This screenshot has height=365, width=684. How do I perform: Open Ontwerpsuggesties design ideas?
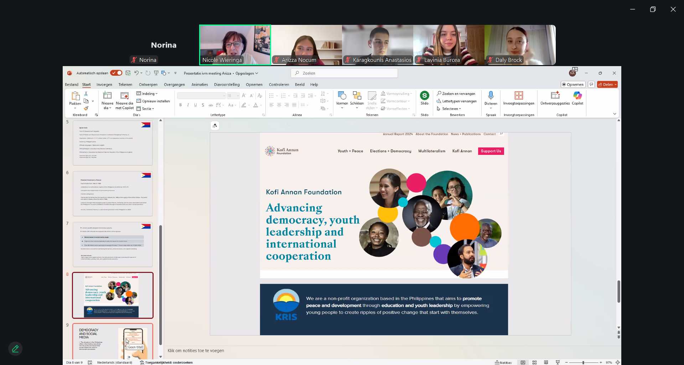[555, 96]
